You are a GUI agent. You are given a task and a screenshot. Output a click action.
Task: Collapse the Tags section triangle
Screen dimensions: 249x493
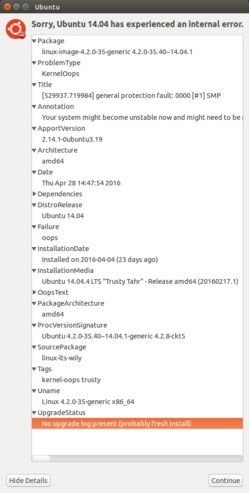point(34,369)
